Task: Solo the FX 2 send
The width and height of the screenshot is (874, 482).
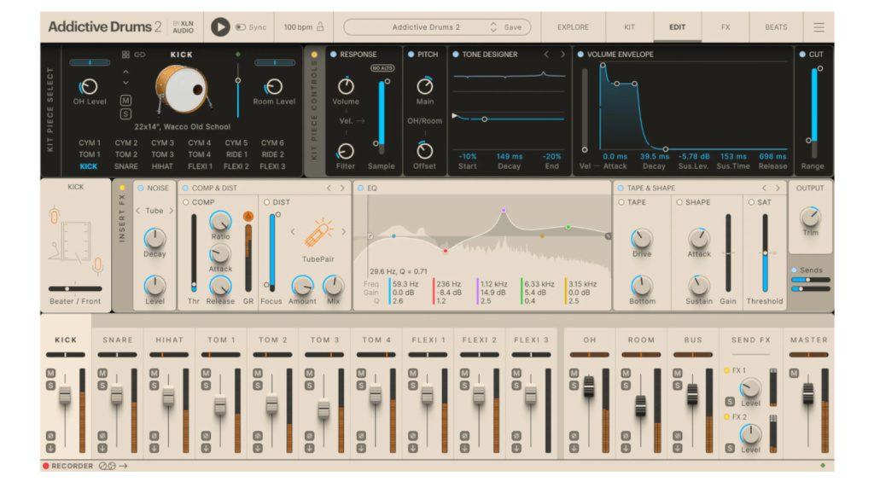Action: 729,448
